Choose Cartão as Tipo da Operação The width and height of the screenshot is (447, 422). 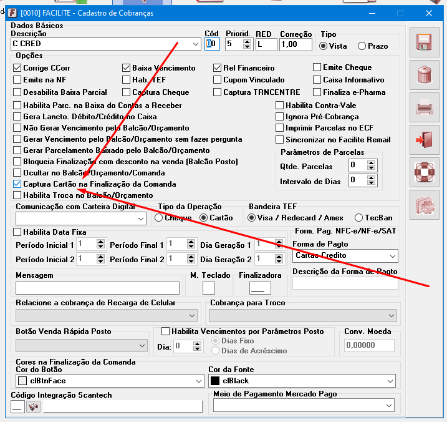(203, 218)
